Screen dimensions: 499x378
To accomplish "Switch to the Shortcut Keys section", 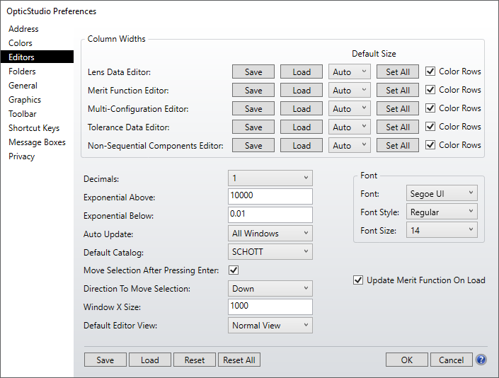I will (34, 128).
